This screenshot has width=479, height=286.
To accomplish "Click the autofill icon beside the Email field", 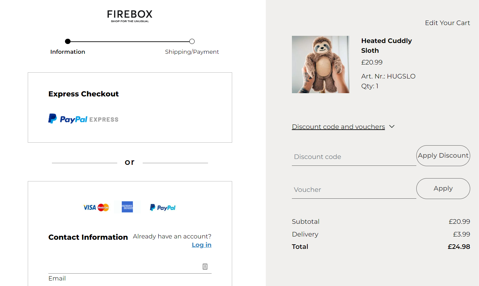I will [x=205, y=266].
